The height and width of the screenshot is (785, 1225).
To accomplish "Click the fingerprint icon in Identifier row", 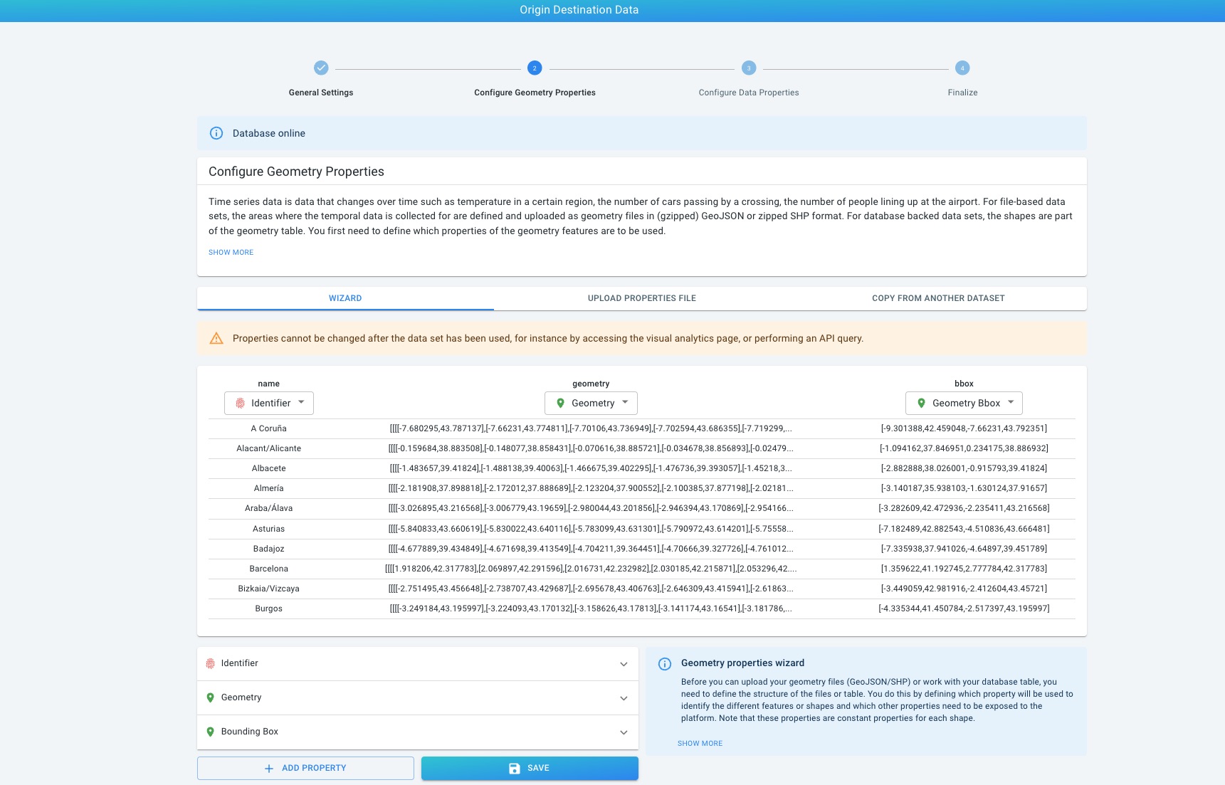I will point(211,664).
